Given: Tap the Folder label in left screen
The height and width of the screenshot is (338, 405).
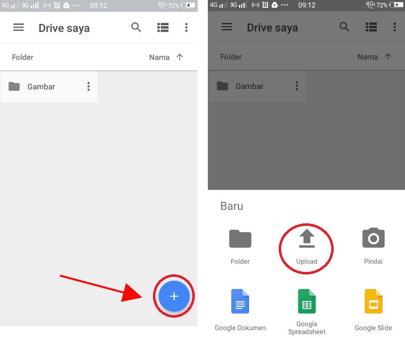Looking at the screenshot, I should 23,57.
